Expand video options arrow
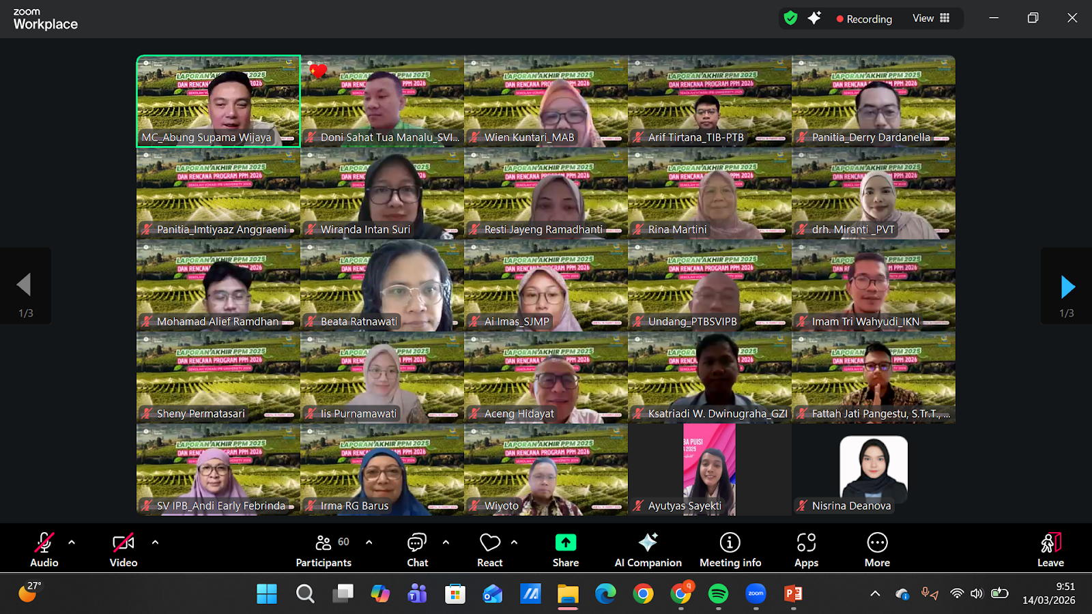This screenshot has height=614, width=1092. 155,542
